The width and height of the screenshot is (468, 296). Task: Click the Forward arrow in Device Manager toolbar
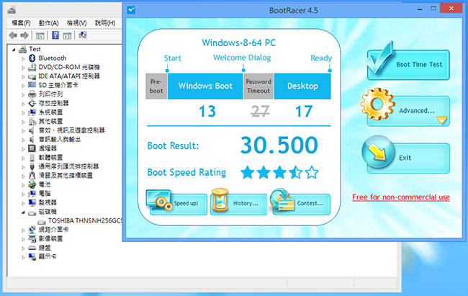(x=24, y=35)
